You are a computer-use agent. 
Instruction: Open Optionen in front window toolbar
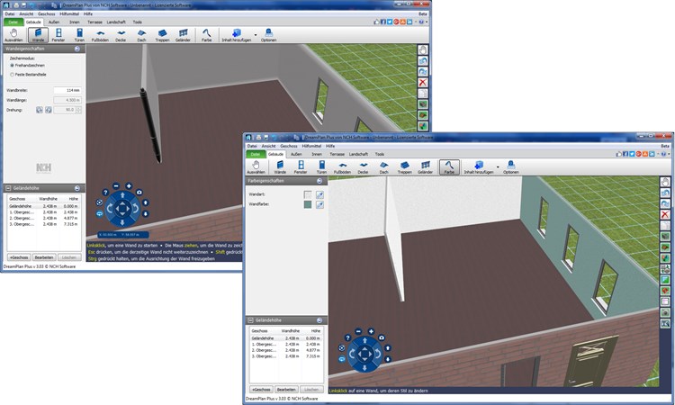[x=511, y=167]
